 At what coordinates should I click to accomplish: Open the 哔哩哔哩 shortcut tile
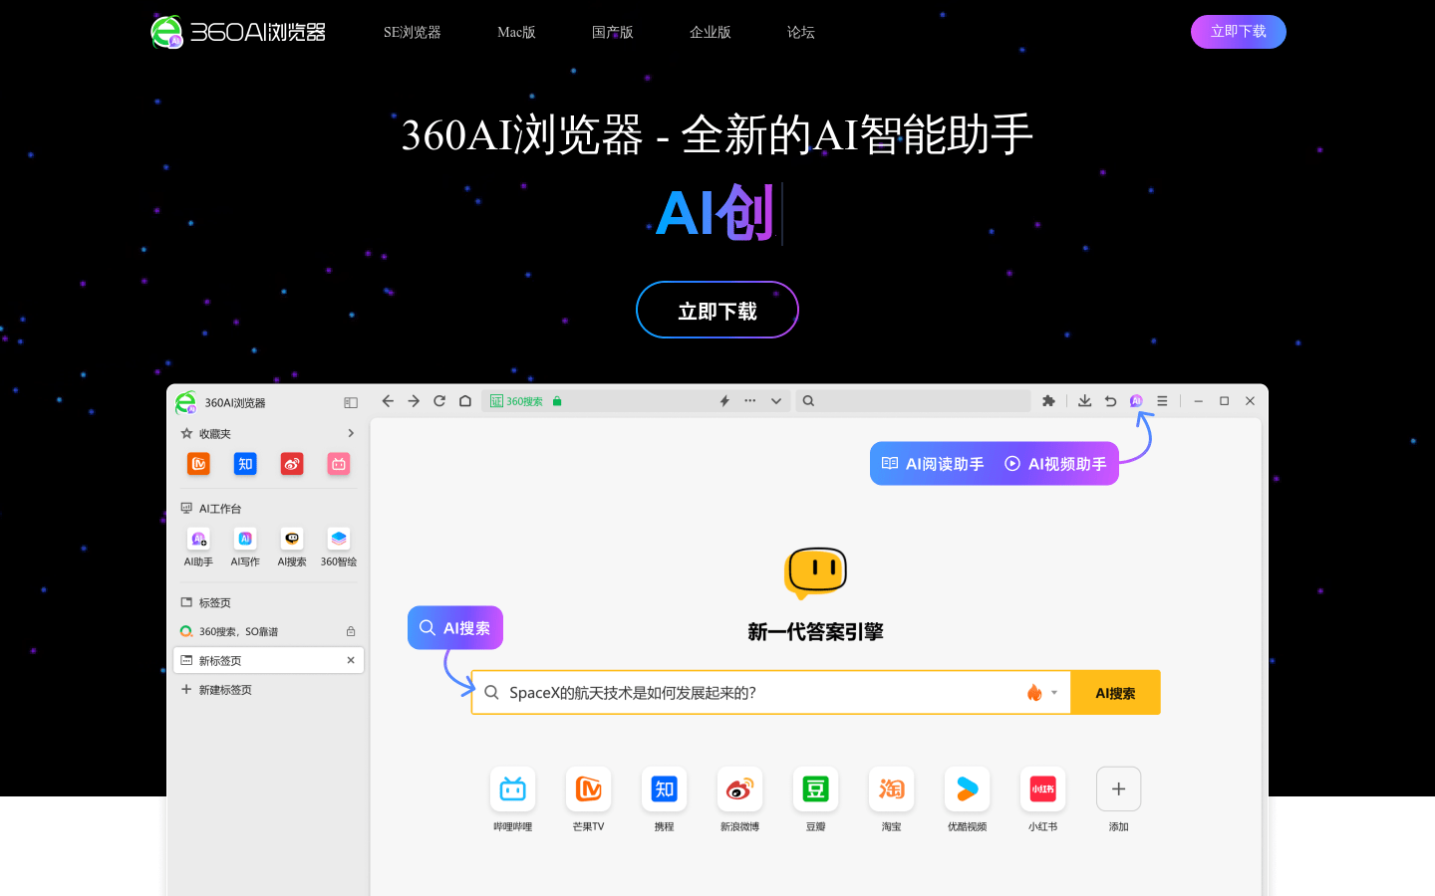(x=512, y=789)
